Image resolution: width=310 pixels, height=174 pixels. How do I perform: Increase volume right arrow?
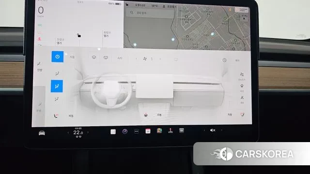click(222, 130)
